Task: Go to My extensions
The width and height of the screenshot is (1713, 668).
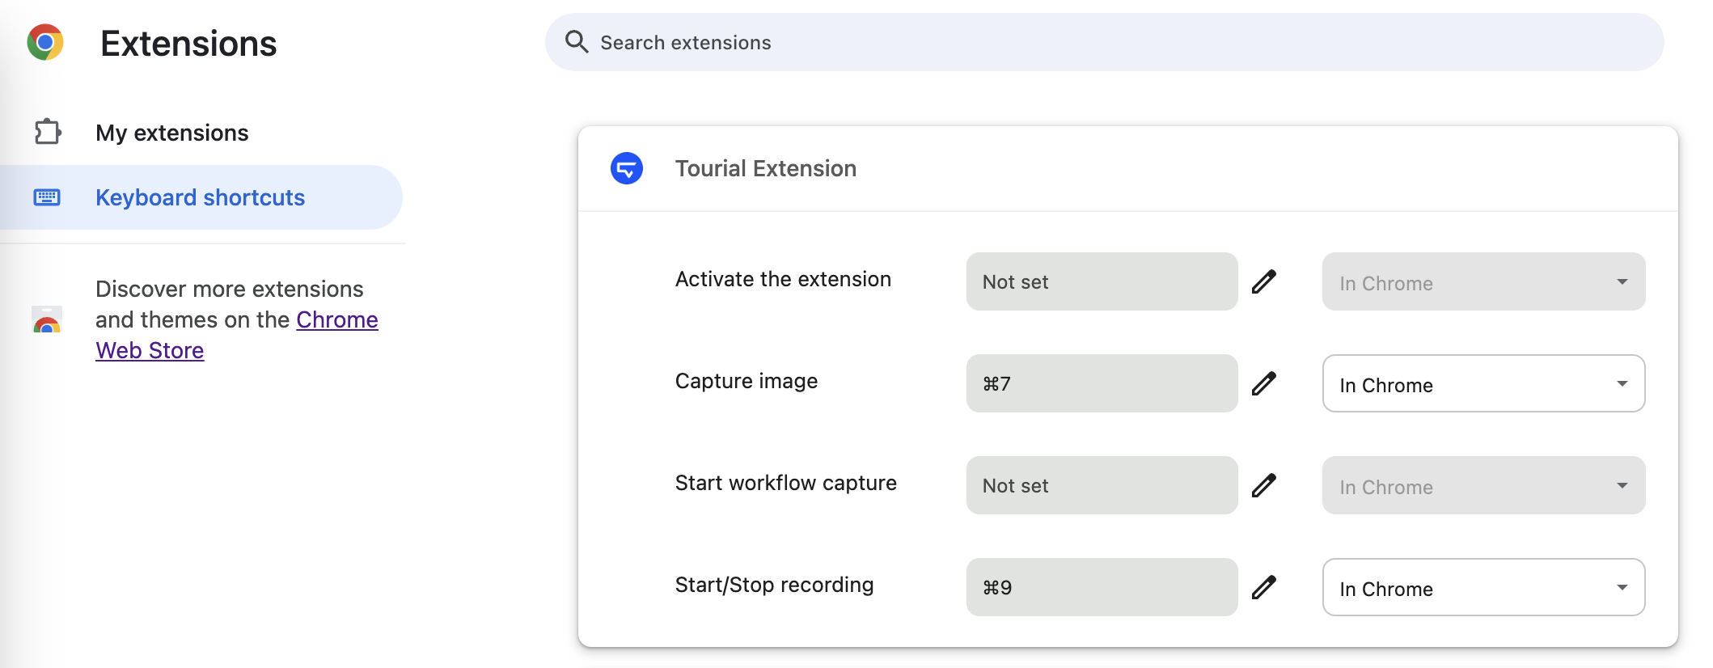Action: coord(171,133)
